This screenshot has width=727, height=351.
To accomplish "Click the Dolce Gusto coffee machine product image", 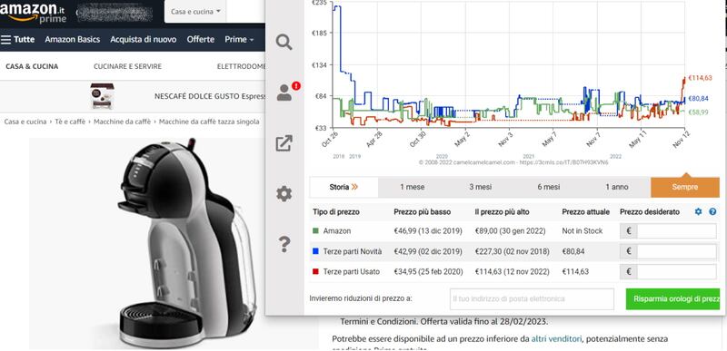I will click(x=187, y=242).
